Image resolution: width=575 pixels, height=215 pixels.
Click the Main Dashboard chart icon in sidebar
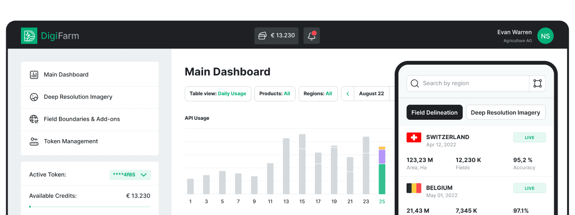34,74
